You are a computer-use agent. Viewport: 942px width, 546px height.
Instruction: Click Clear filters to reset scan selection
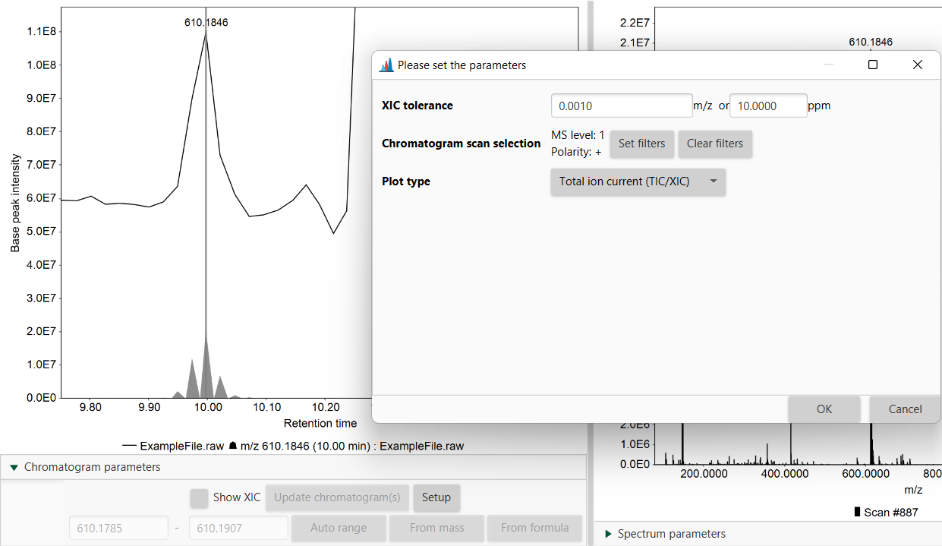pos(714,144)
